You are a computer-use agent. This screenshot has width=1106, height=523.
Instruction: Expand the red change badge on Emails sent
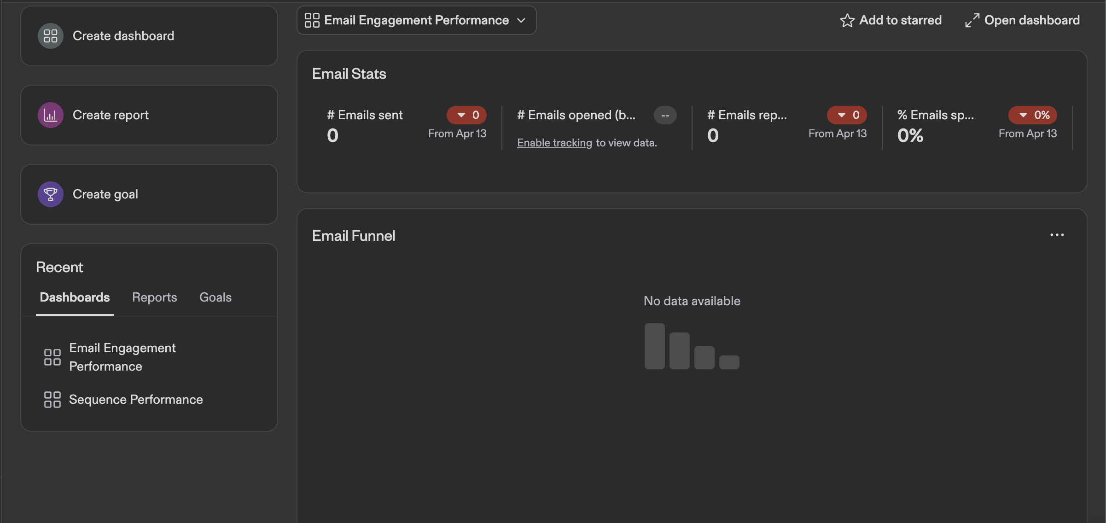coord(466,115)
